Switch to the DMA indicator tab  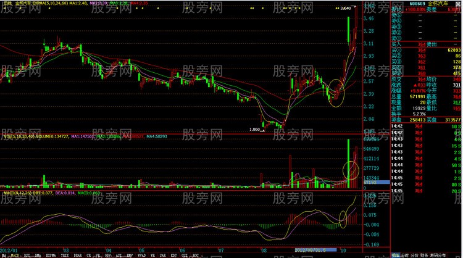click(x=38, y=256)
